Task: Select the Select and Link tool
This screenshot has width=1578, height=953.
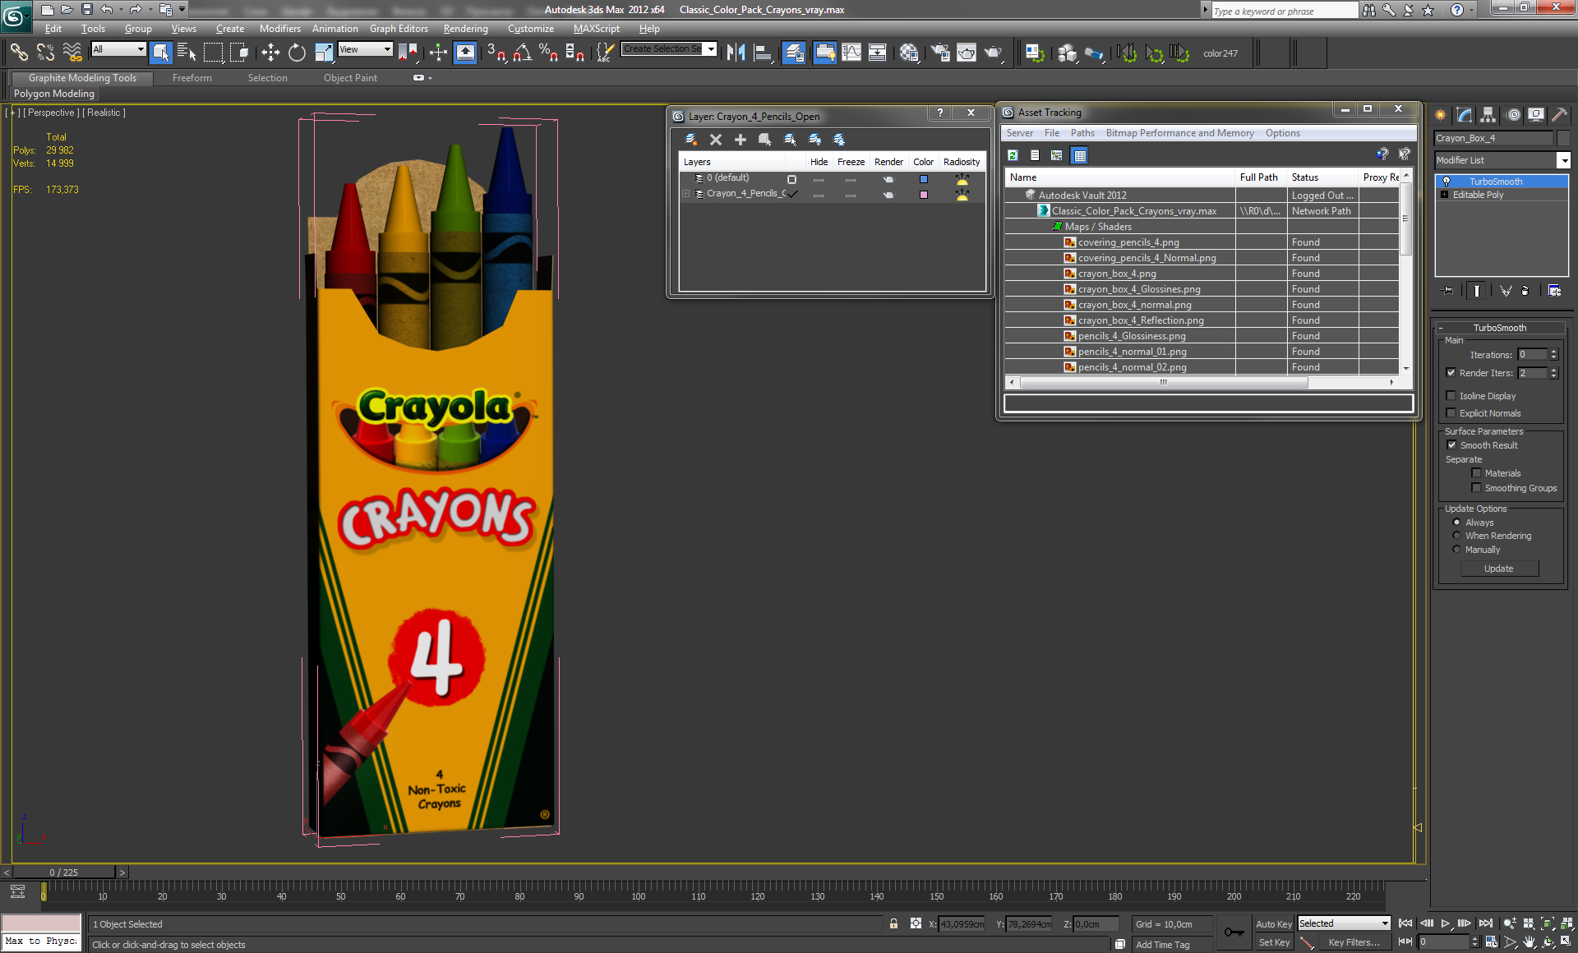Action: pos(19,53)
